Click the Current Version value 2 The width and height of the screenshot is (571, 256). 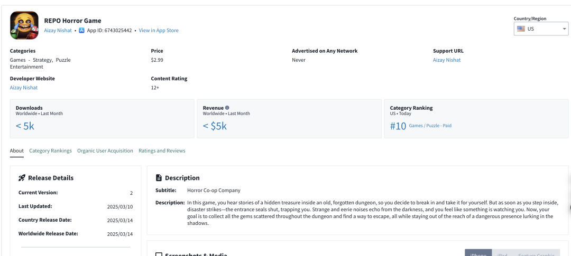pos(132,193)
